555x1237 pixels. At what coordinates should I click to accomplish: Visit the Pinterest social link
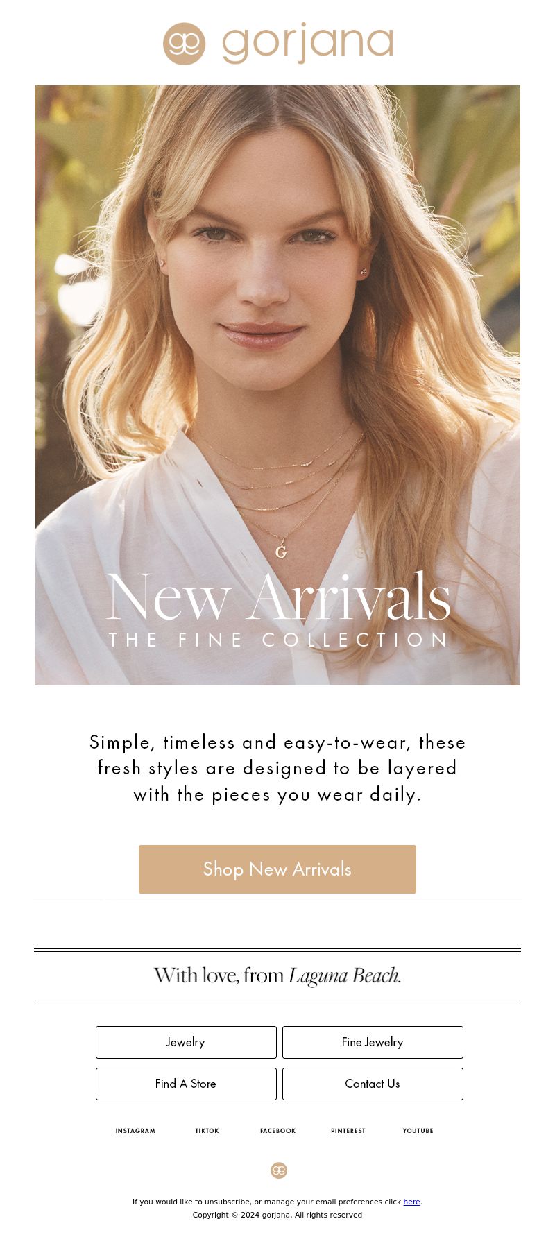[348, 1131]
